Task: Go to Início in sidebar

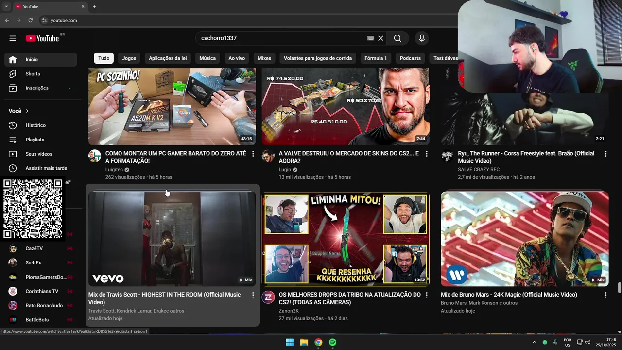Action: 41,59
